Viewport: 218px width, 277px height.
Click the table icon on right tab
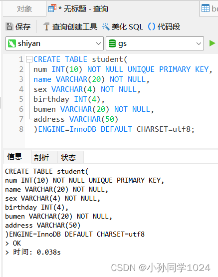[x=206, y=8]
